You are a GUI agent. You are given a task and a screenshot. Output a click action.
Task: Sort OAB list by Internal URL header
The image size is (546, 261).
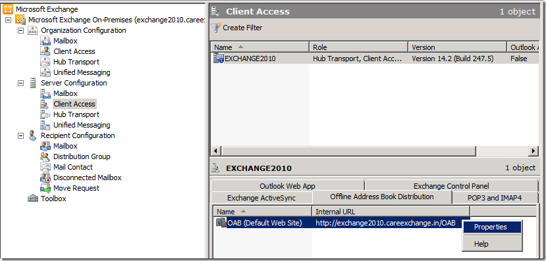click(391, 212)
